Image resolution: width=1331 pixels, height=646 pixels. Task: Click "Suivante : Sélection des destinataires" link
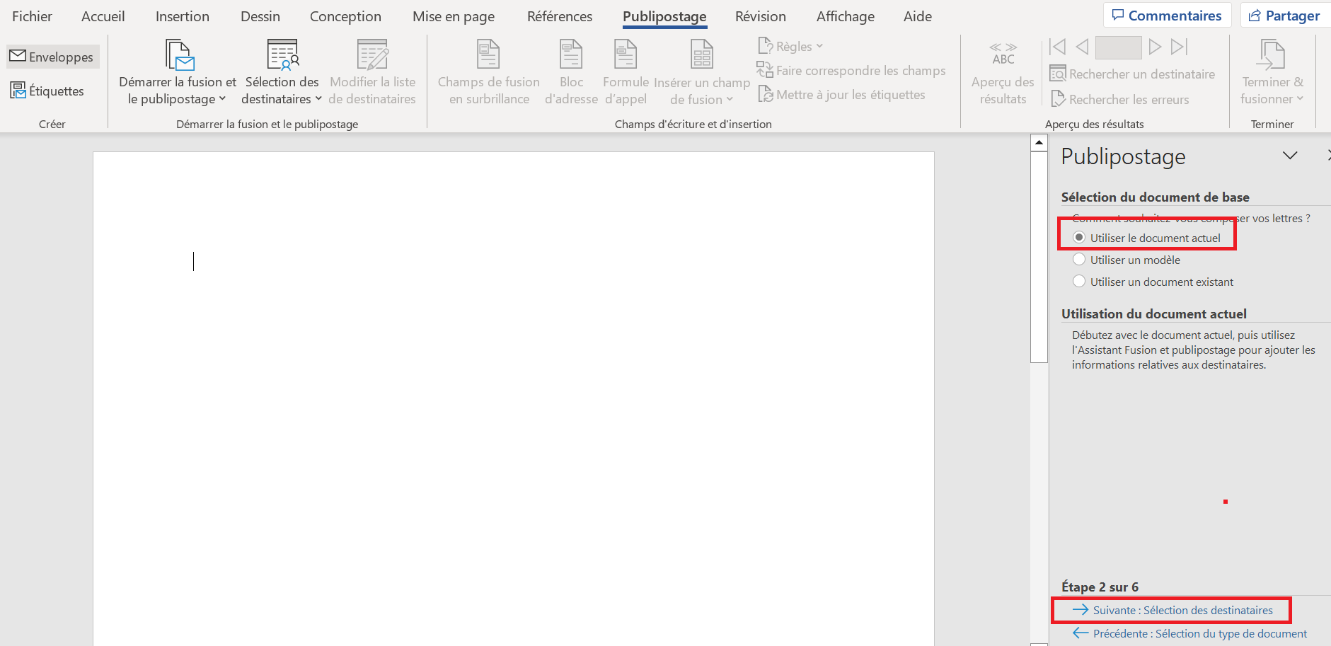1182,610
